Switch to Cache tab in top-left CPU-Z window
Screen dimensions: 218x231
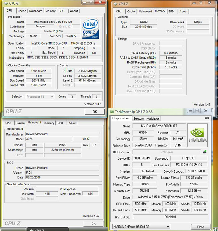(22, 11)
